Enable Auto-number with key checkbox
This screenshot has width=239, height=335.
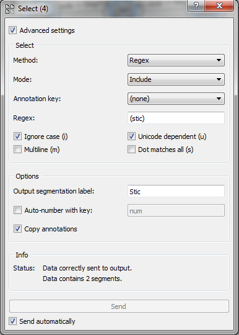(x=17, y=210)
